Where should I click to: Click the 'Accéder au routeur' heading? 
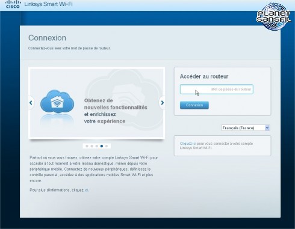click(x=204, y=76)
